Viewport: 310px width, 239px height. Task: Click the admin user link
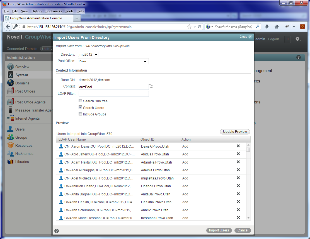pos(260,39)
